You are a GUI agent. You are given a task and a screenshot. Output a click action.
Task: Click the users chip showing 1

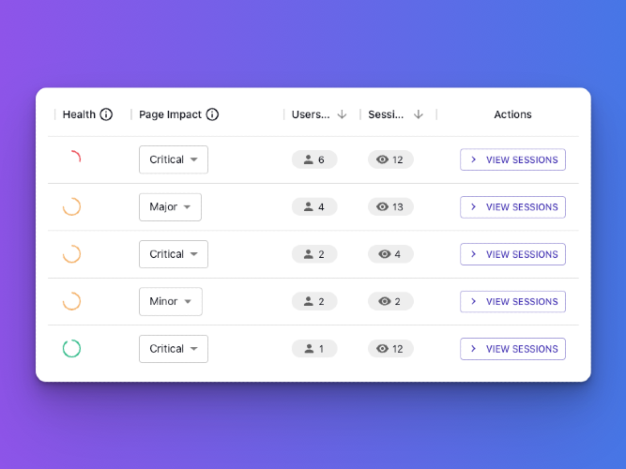tap(314, 349)
